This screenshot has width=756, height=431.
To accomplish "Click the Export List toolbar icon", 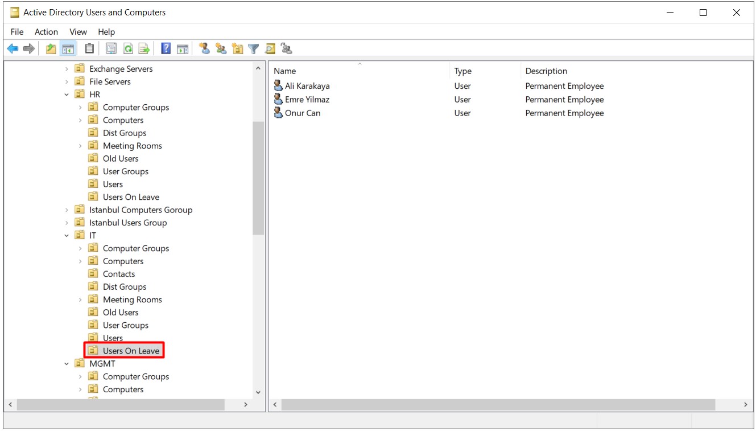I will click(144, 49).
